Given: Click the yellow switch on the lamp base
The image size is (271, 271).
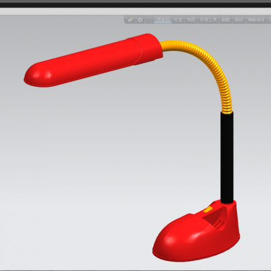Looking at the screenshot, I should click(208, 209).
